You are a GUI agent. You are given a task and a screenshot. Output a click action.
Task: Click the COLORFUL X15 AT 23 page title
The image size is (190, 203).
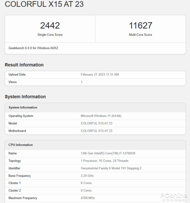point(44,4)
